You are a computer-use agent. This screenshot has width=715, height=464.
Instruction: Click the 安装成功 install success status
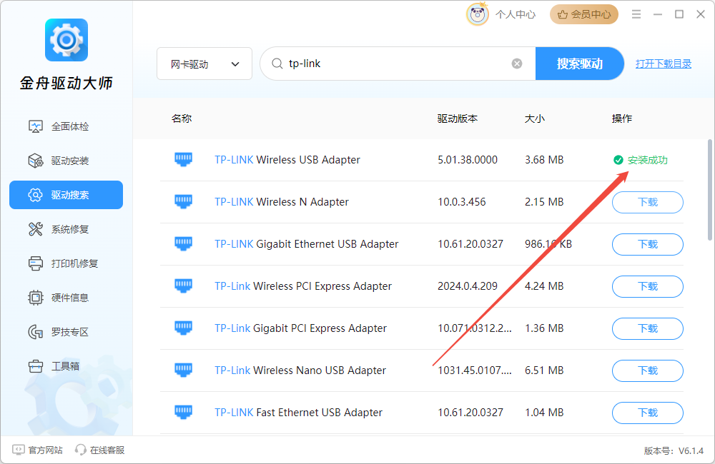641,160
